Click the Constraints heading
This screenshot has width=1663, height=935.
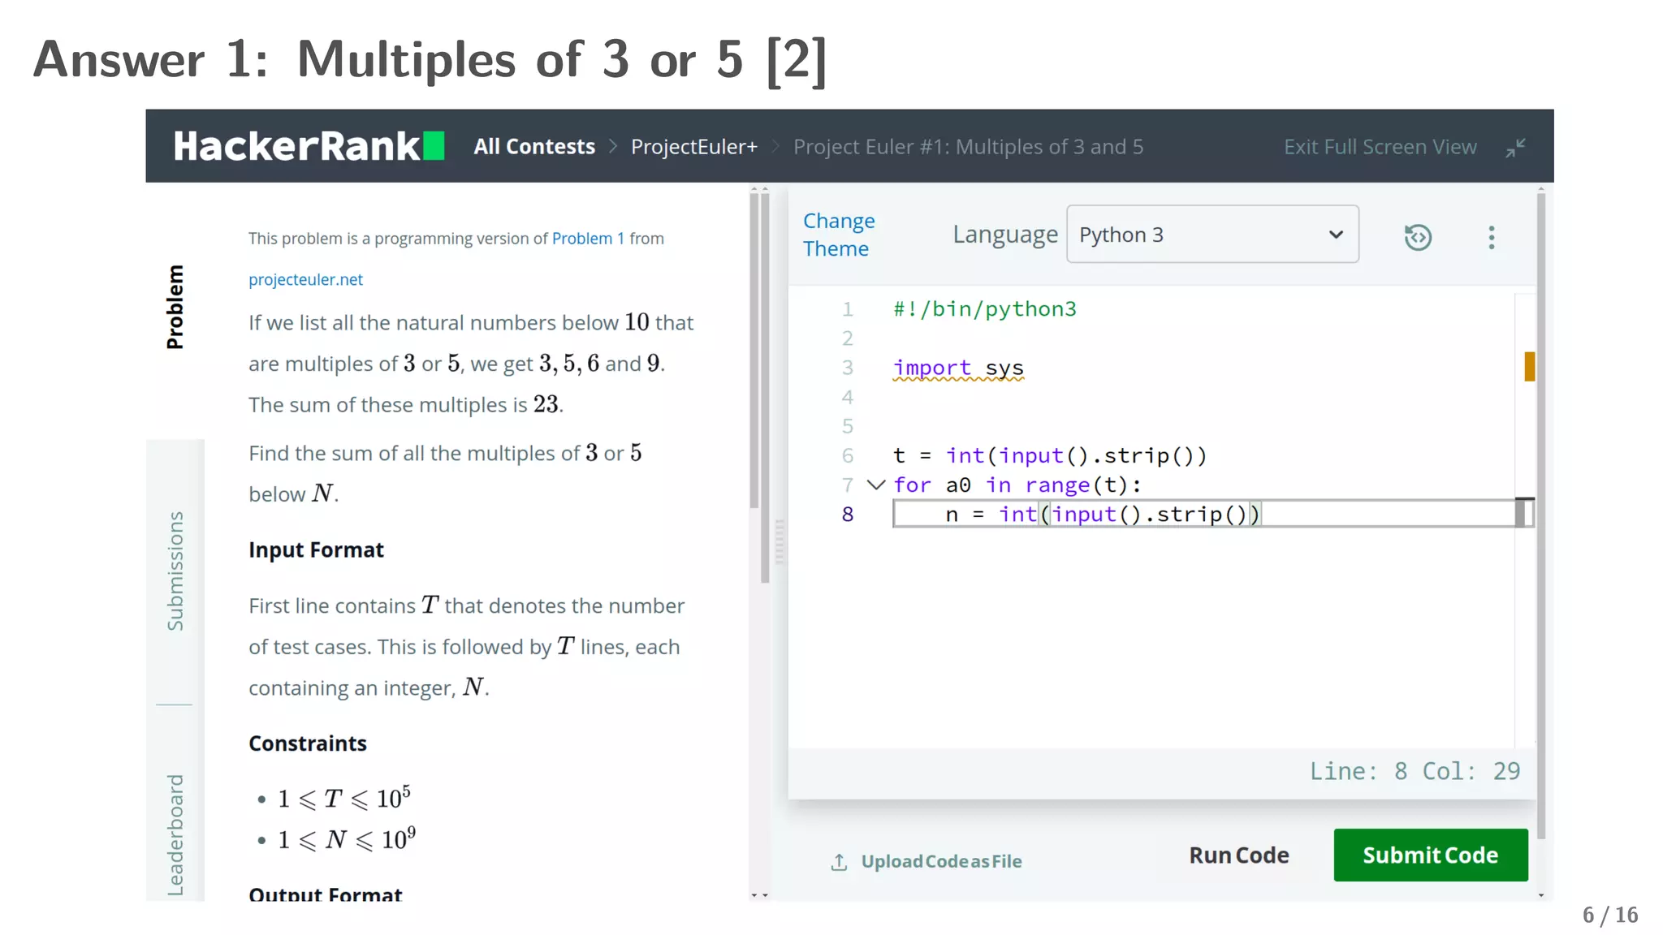click(x=307, y=743)
